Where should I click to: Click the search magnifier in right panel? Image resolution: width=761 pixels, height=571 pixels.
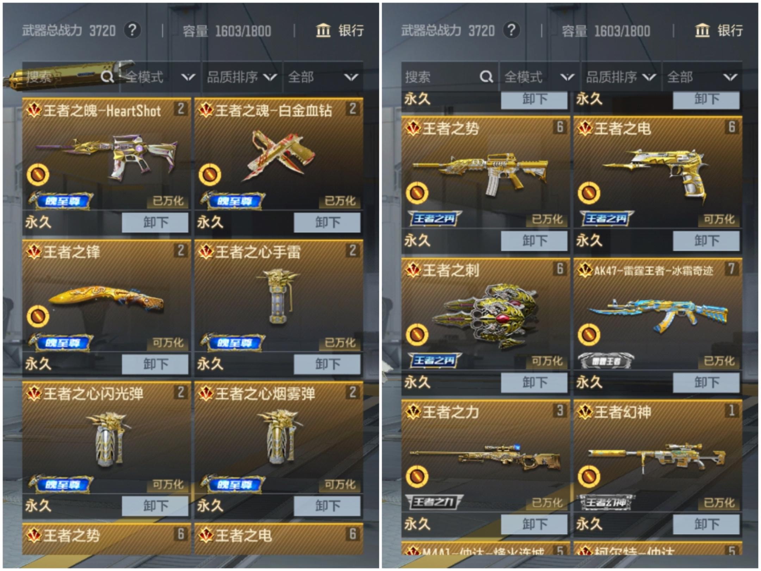(x=486, y=76)
